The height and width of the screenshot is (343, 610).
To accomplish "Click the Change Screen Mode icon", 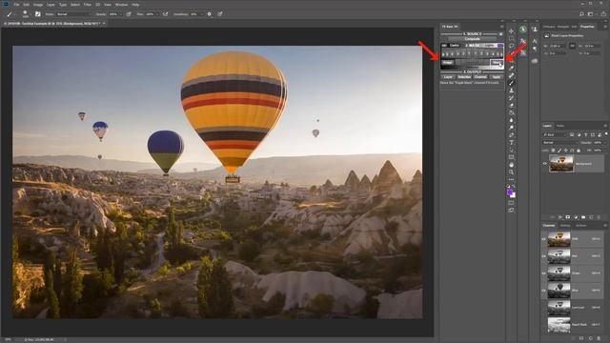I will pyautogui.click(x=511, y=211).
